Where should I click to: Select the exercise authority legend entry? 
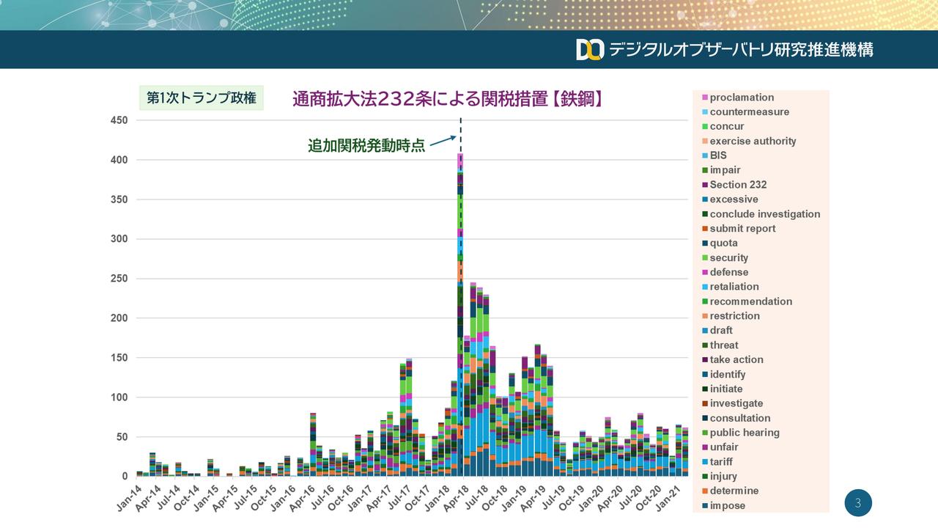click(753, 141)
